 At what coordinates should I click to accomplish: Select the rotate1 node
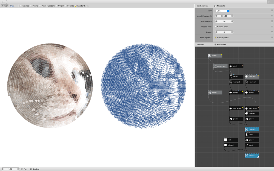pos(236,77)
